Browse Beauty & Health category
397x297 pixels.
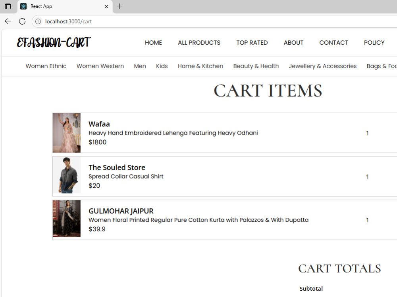(x=256, y=66)
